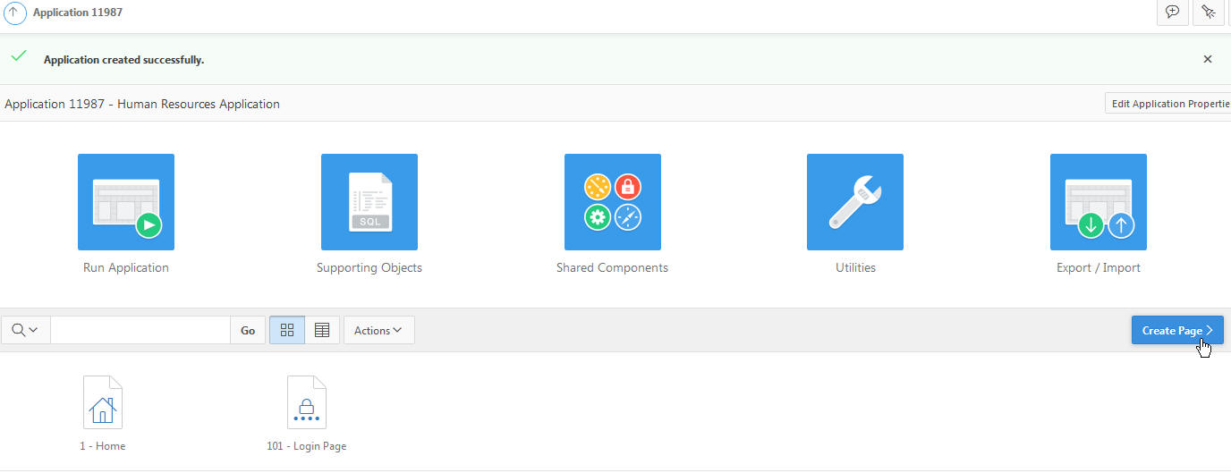Open the Run Application icon
1231x473 pixels.
126,202
